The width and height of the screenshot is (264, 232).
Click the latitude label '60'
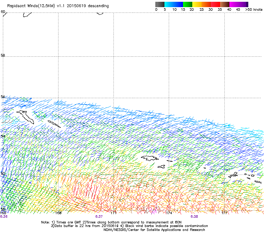[x=3, y=12]
